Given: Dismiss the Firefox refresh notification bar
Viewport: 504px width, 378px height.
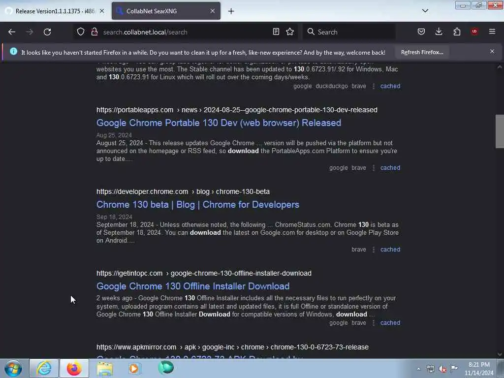Looking at the screenshot, I should [x=492, y=51].
